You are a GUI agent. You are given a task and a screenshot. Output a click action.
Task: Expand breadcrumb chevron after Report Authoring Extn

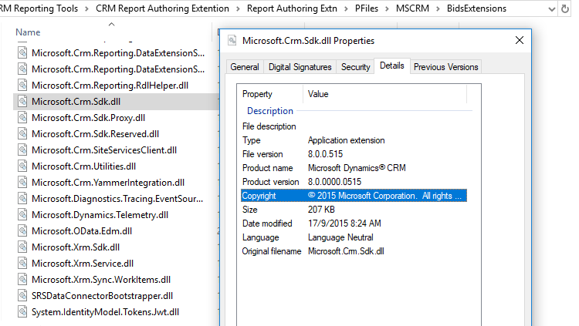coord(346,8)
